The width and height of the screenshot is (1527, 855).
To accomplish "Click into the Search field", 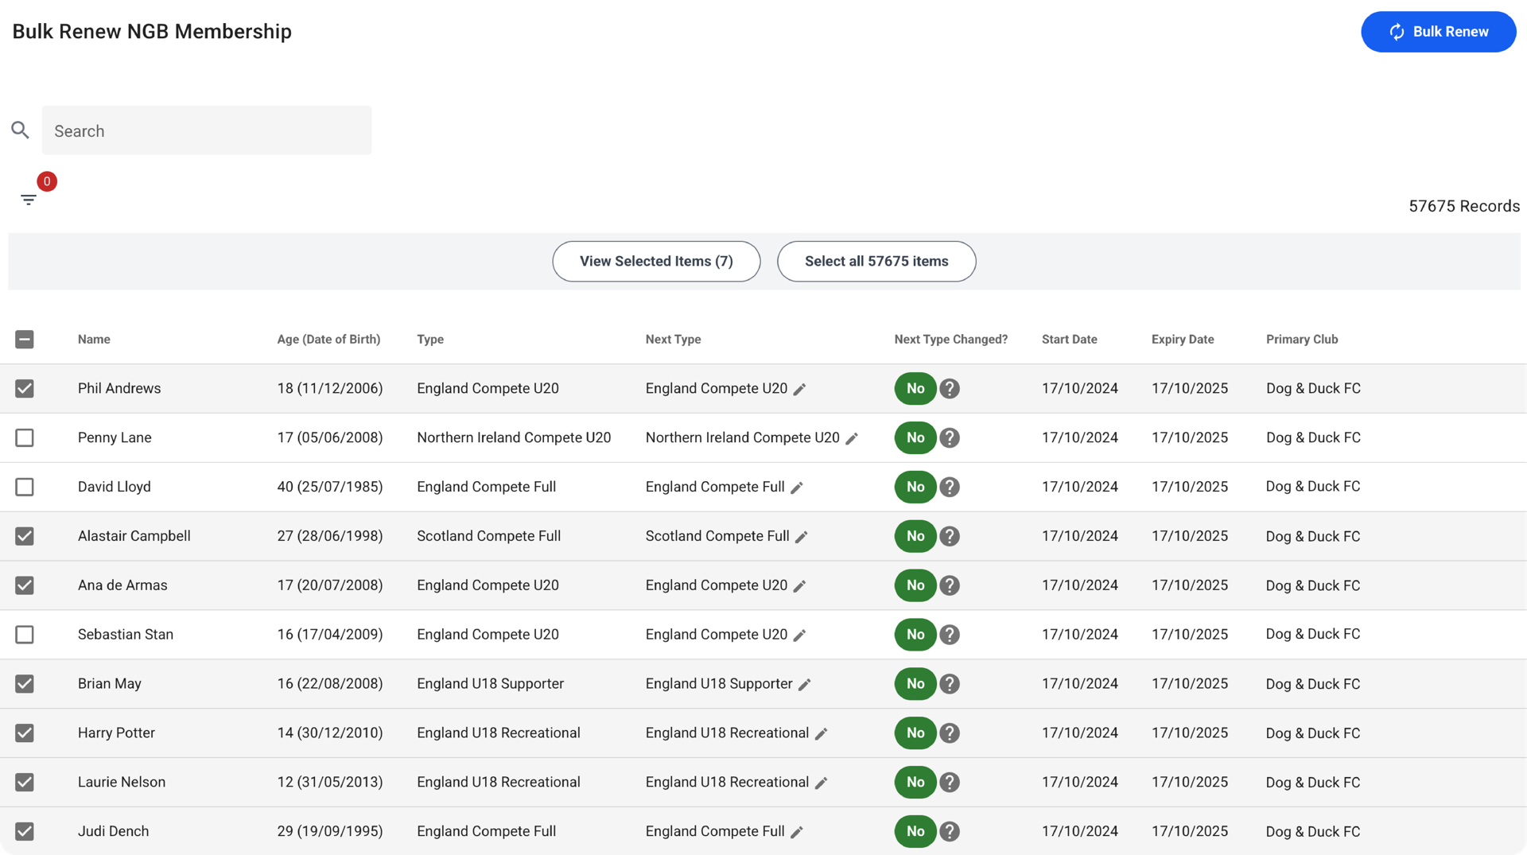I will tap(207, 131).
